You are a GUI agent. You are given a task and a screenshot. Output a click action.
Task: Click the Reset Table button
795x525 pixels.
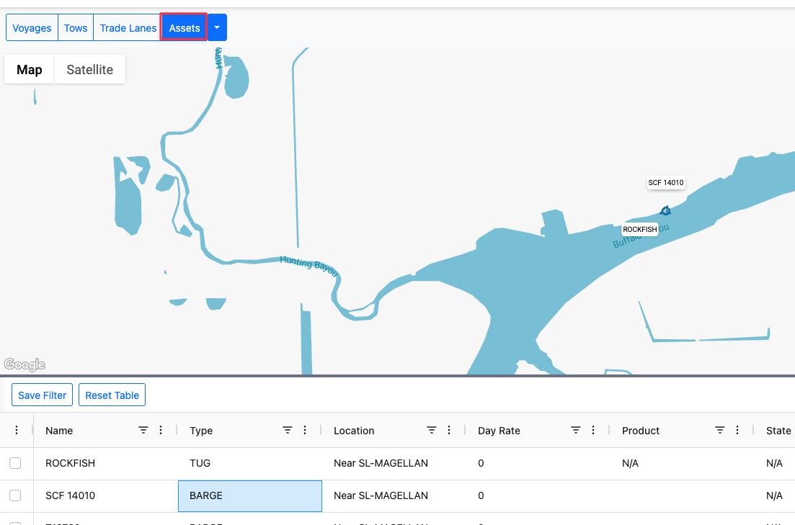point(112,395)
